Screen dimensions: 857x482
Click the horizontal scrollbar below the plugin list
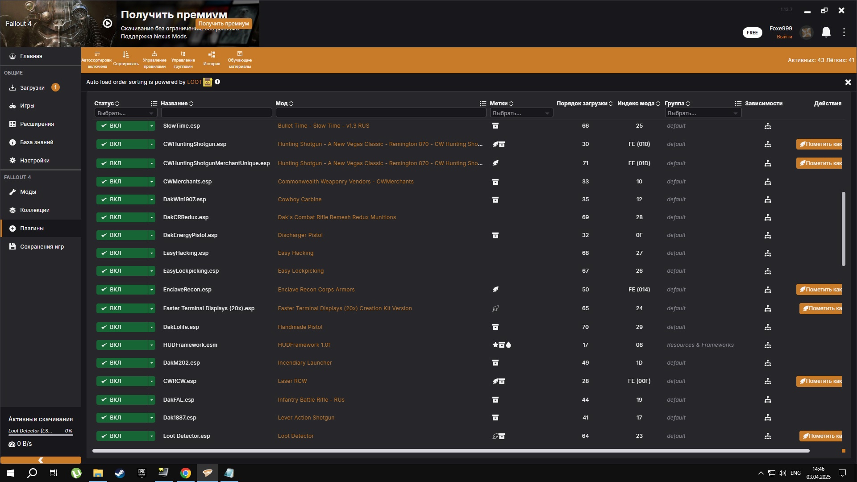tap(451, 451)
